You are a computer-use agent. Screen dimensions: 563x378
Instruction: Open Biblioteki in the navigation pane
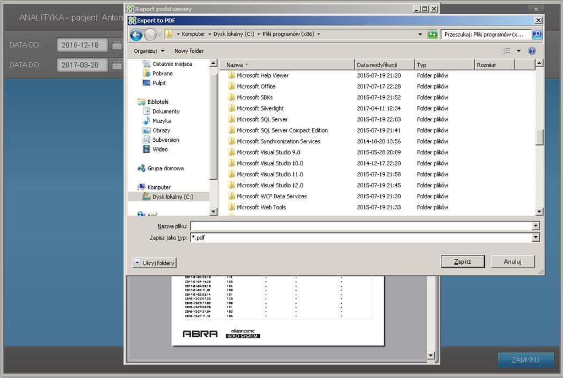[x=157, y=102]
